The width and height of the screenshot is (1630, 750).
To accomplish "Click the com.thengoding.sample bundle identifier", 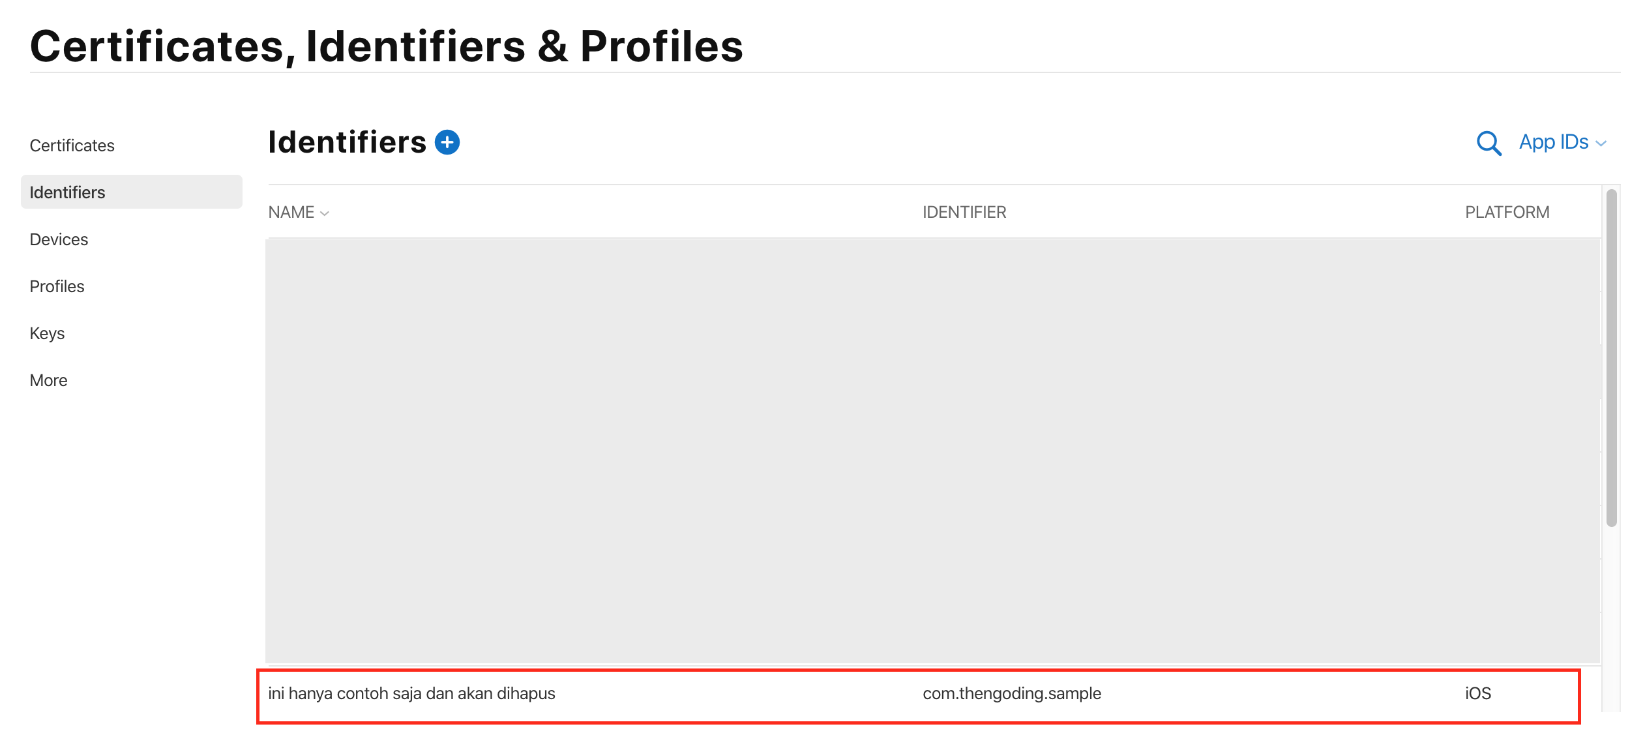I will (x=1012, y=693).
